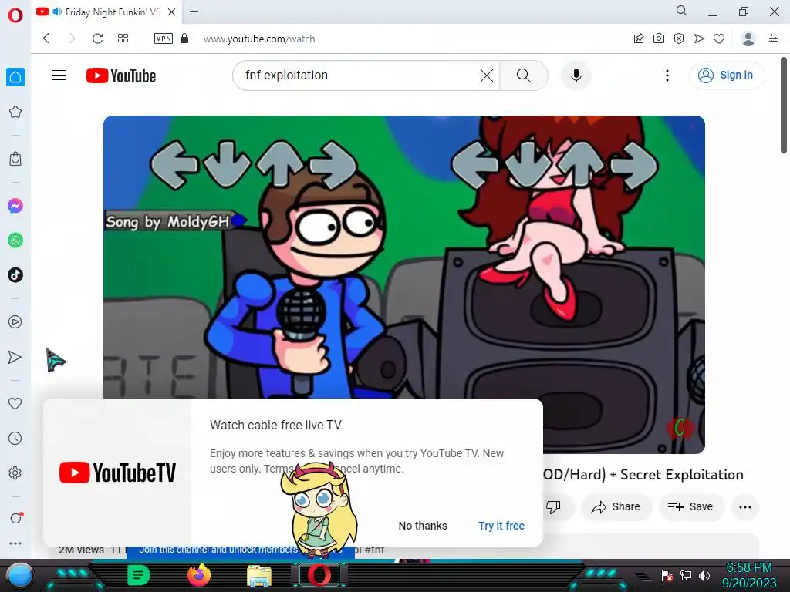Open the system tray volume icon
Image resolution: width=790 pixels, height=592 pixels.
(x=704, y=576)
